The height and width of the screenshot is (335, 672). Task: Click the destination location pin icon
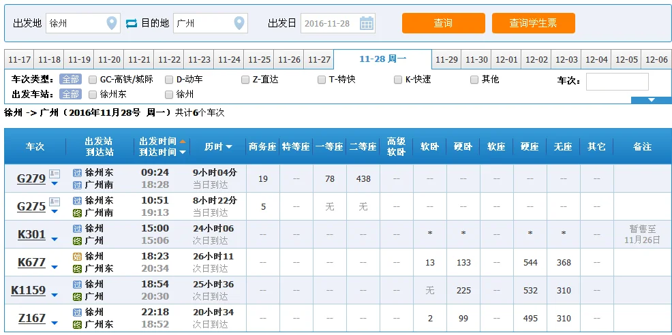(239, 22)
